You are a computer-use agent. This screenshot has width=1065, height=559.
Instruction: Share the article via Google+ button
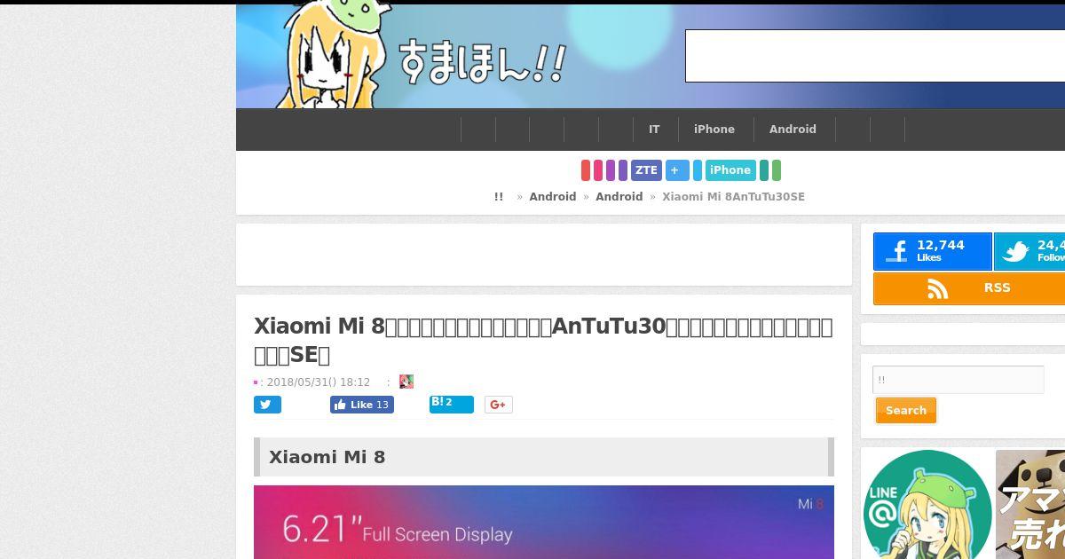[x=499, y=405]
